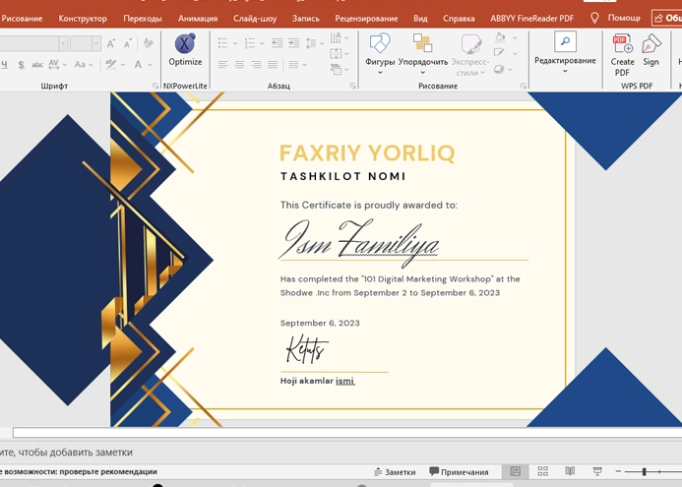
Task: Expand the Редактирование dropdown arrow
Action: [x=565, y=71]
